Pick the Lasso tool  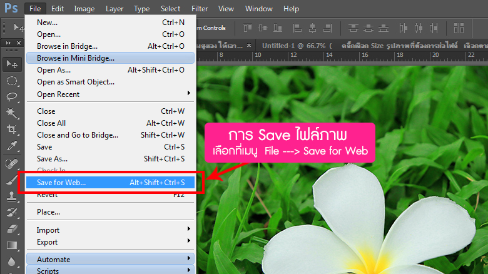click(x=11, y=96)
